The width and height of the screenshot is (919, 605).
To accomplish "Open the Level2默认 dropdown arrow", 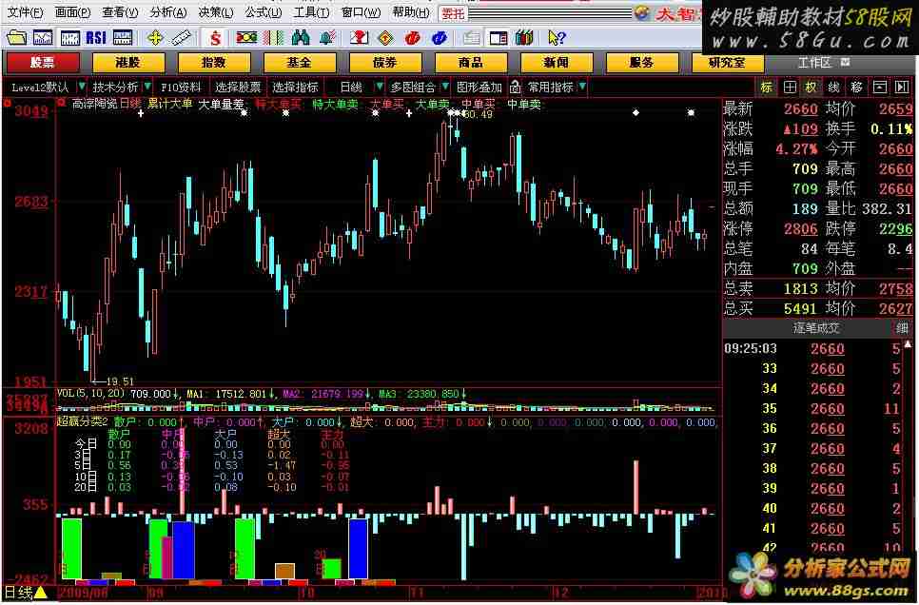I will pos(81,87).
